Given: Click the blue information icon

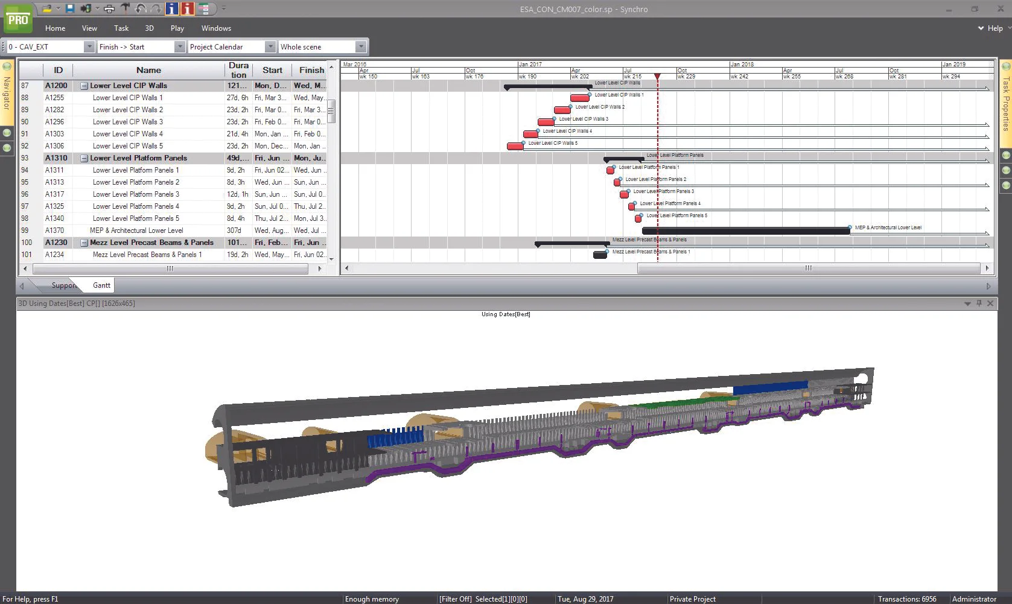Looking at the screenshot, I should (x=172, y=8).
